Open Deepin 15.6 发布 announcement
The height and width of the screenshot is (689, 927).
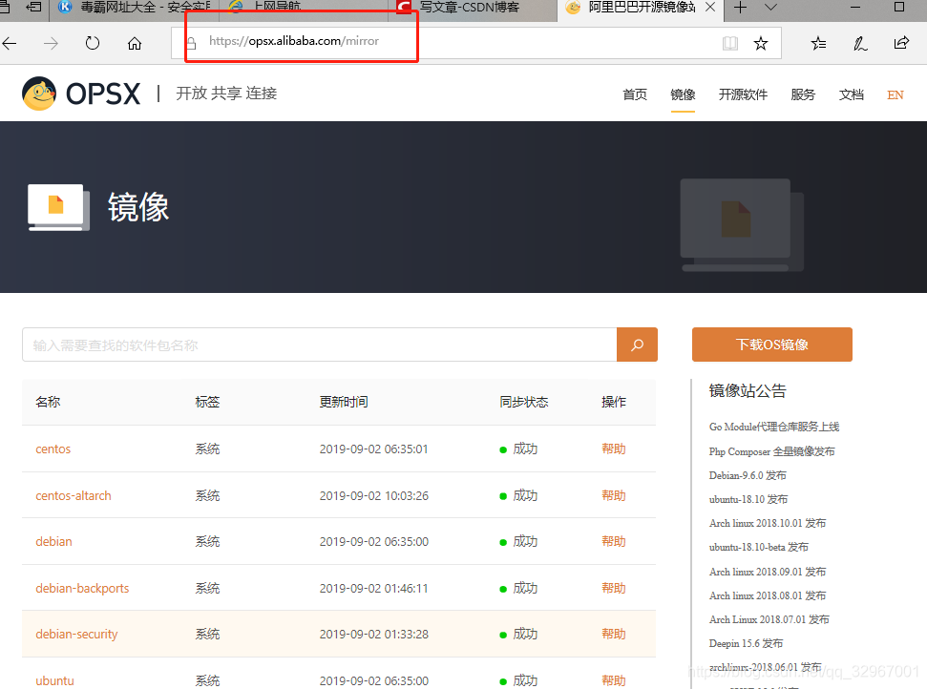(747, 643)
